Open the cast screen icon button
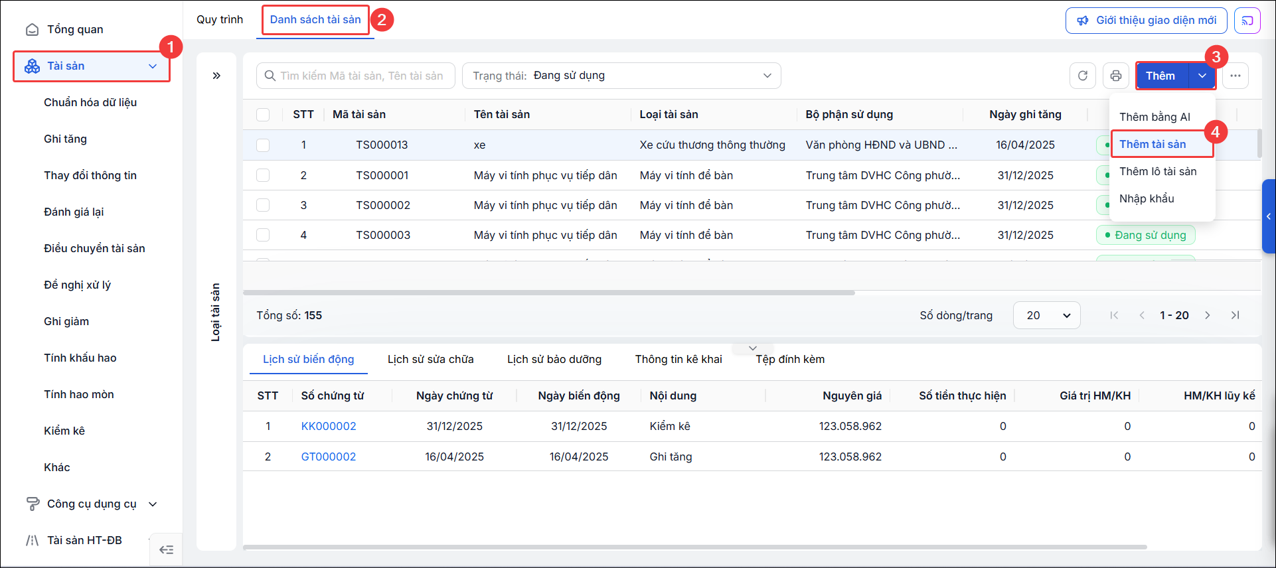The image size is (1276, 568). 1247,21
